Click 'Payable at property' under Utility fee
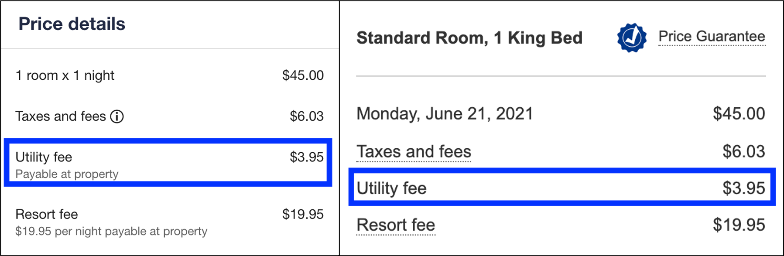This screenshot has width=784, height=256. 66,174
